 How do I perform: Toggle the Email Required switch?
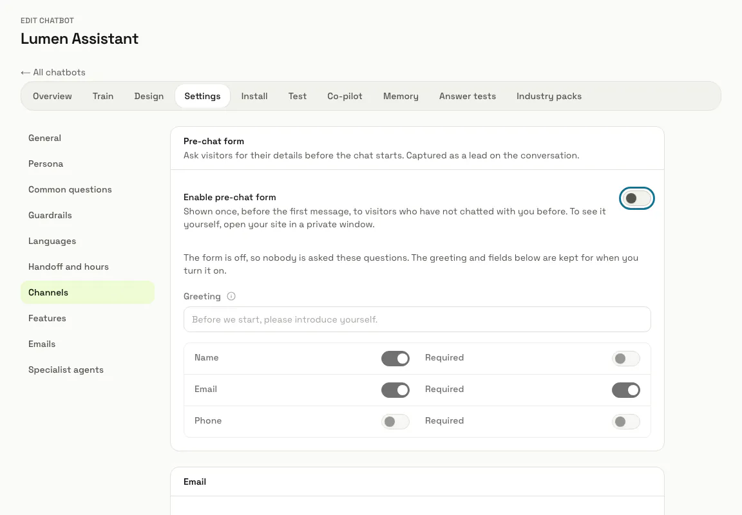click(625, 390)
